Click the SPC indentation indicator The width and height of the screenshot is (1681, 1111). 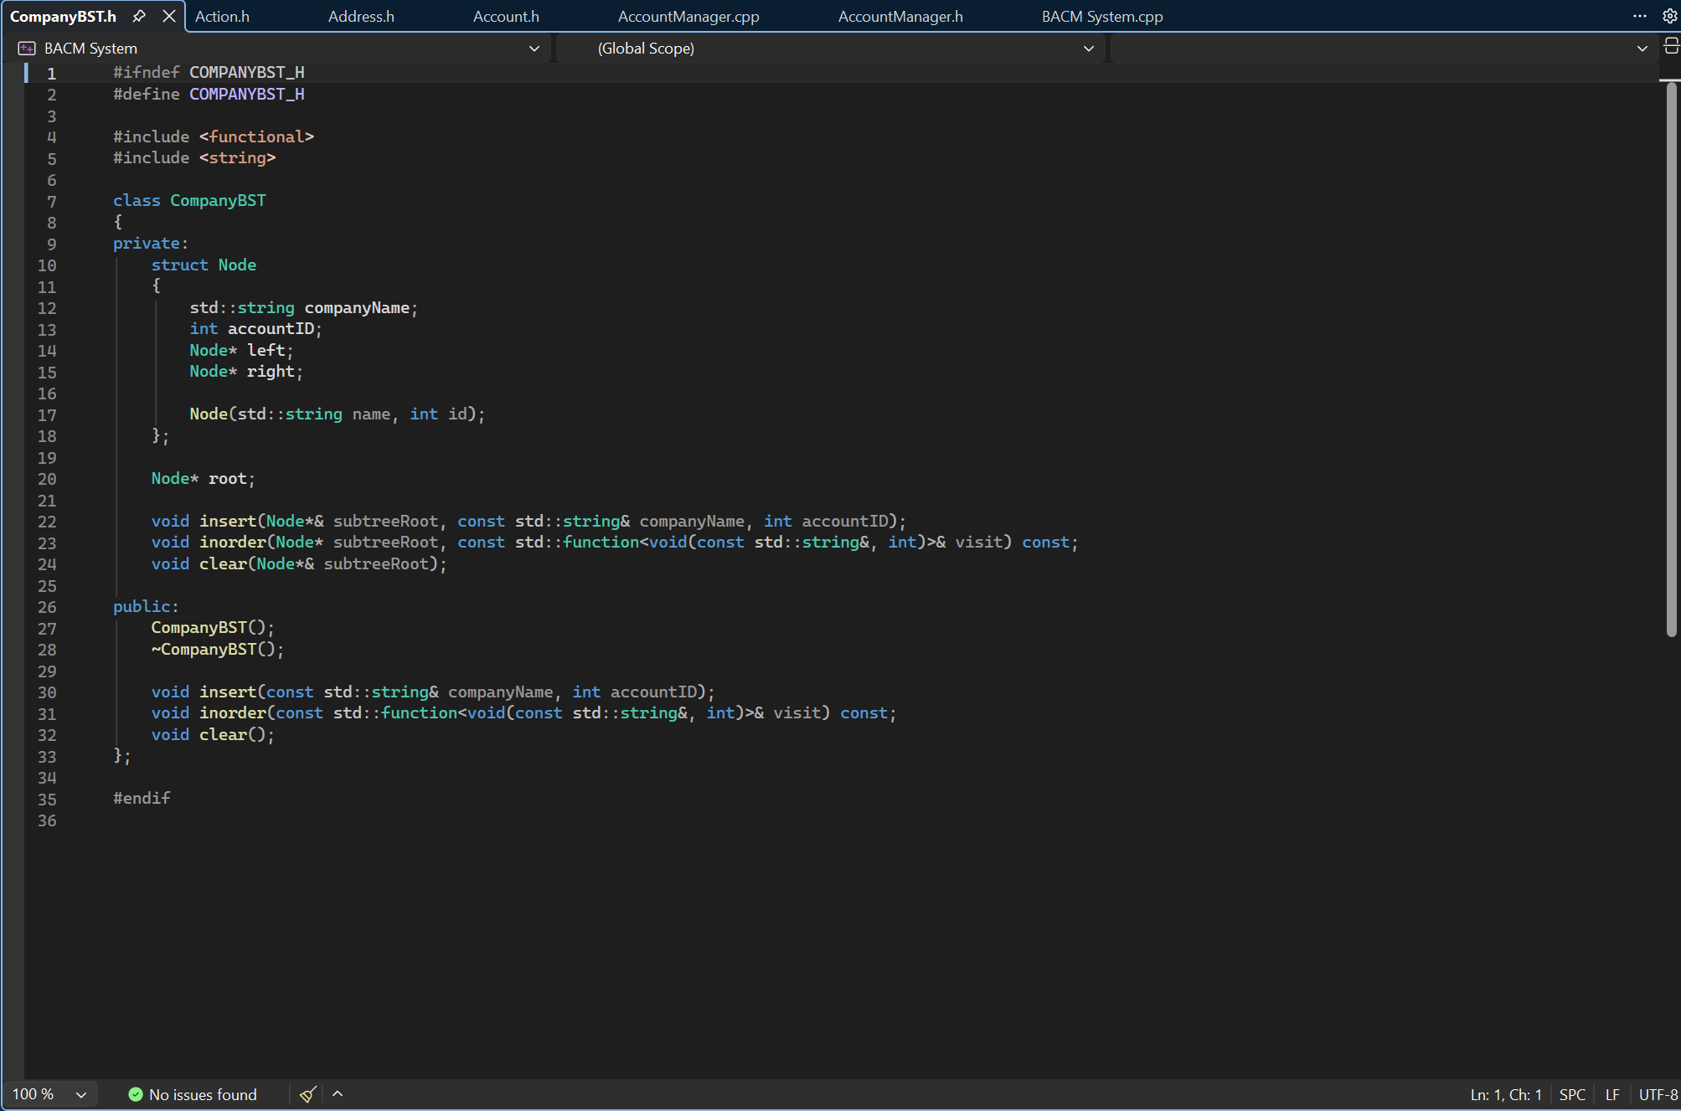click(1572, 1094)
